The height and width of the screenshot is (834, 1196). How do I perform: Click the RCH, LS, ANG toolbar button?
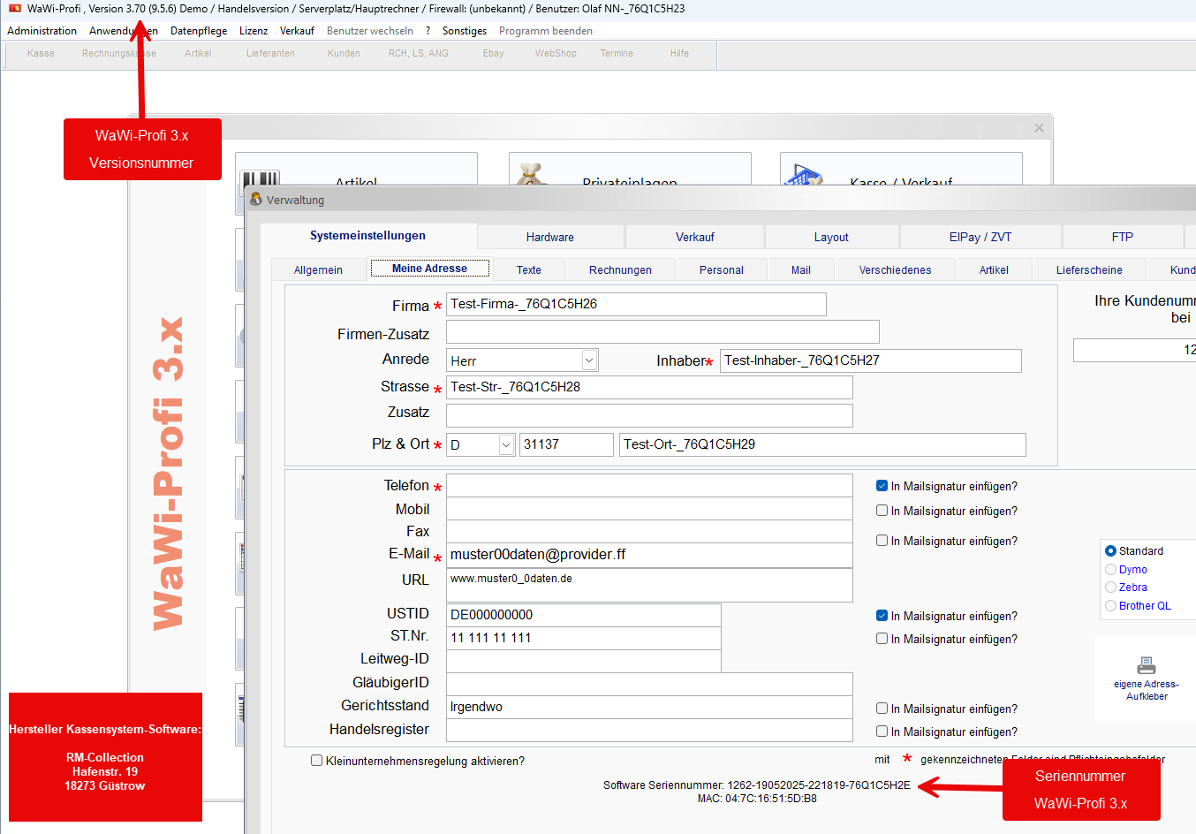coord(419,54)
